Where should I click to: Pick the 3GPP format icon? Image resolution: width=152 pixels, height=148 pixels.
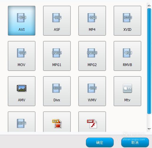[x=21, y=122]
